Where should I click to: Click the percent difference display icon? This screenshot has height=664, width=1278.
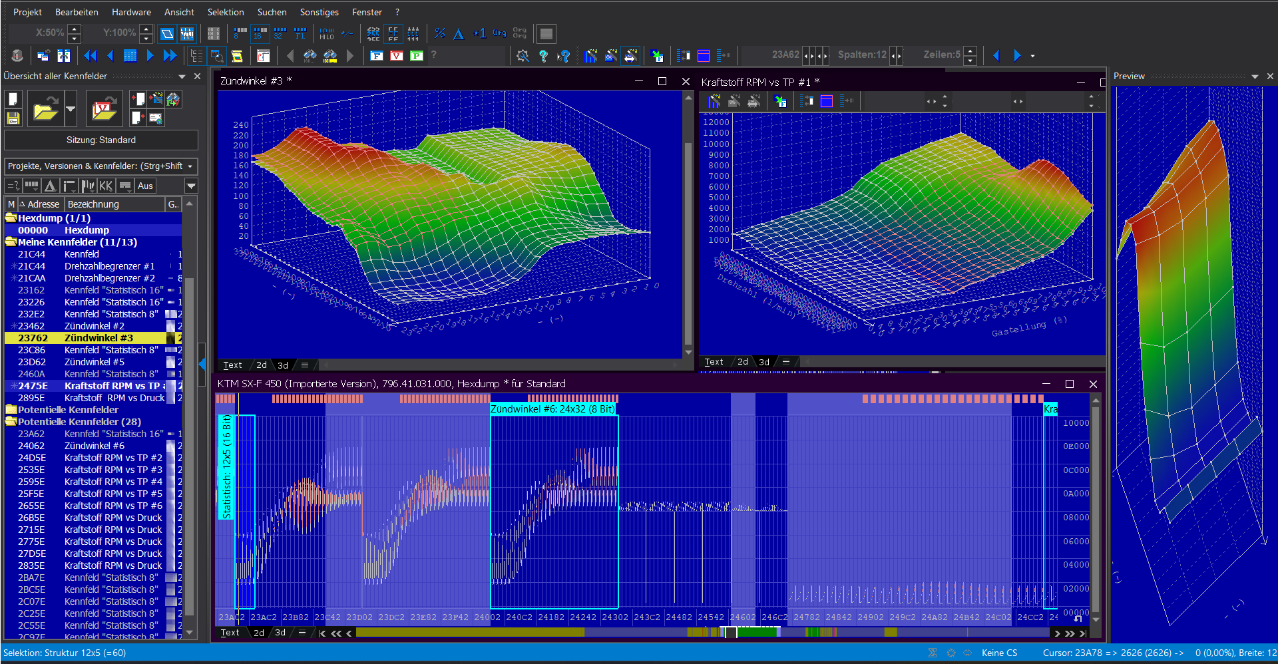439,33
